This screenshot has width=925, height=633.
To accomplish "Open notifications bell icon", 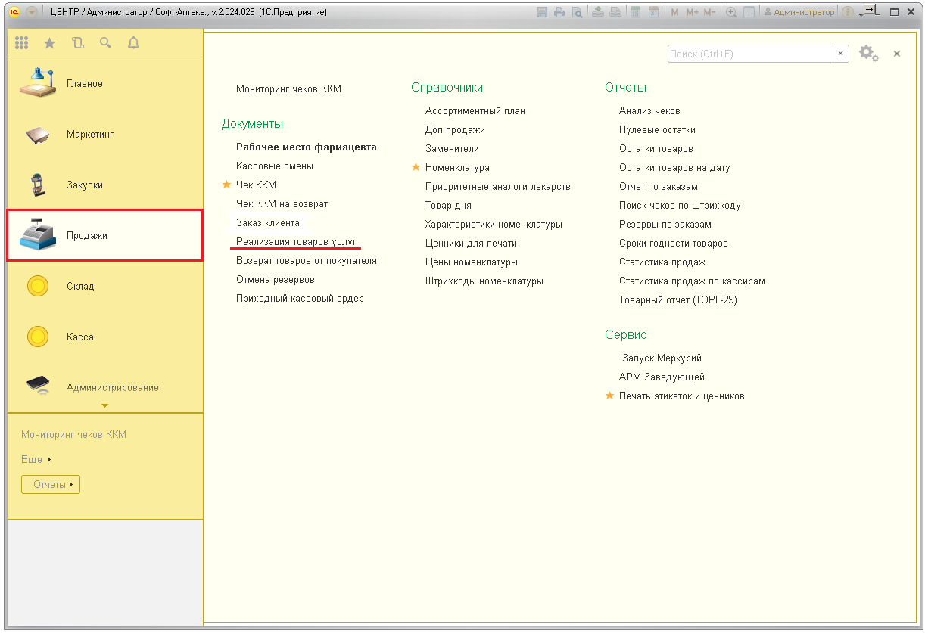I will coord(134,44).
